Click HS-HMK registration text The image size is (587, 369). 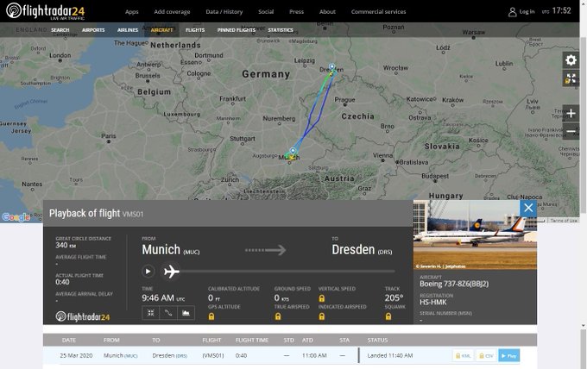[433, 302]
